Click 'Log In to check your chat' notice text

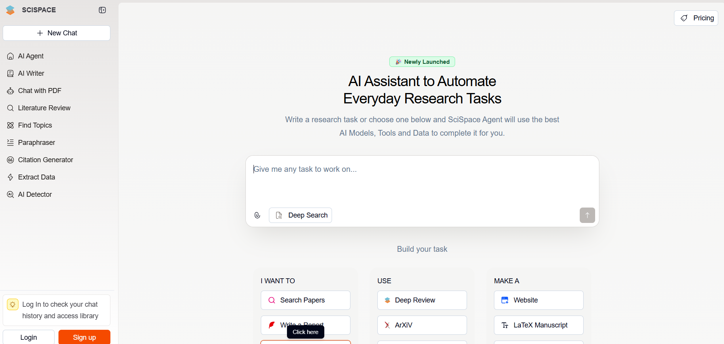pyautogui.click(x=60, y=310)
